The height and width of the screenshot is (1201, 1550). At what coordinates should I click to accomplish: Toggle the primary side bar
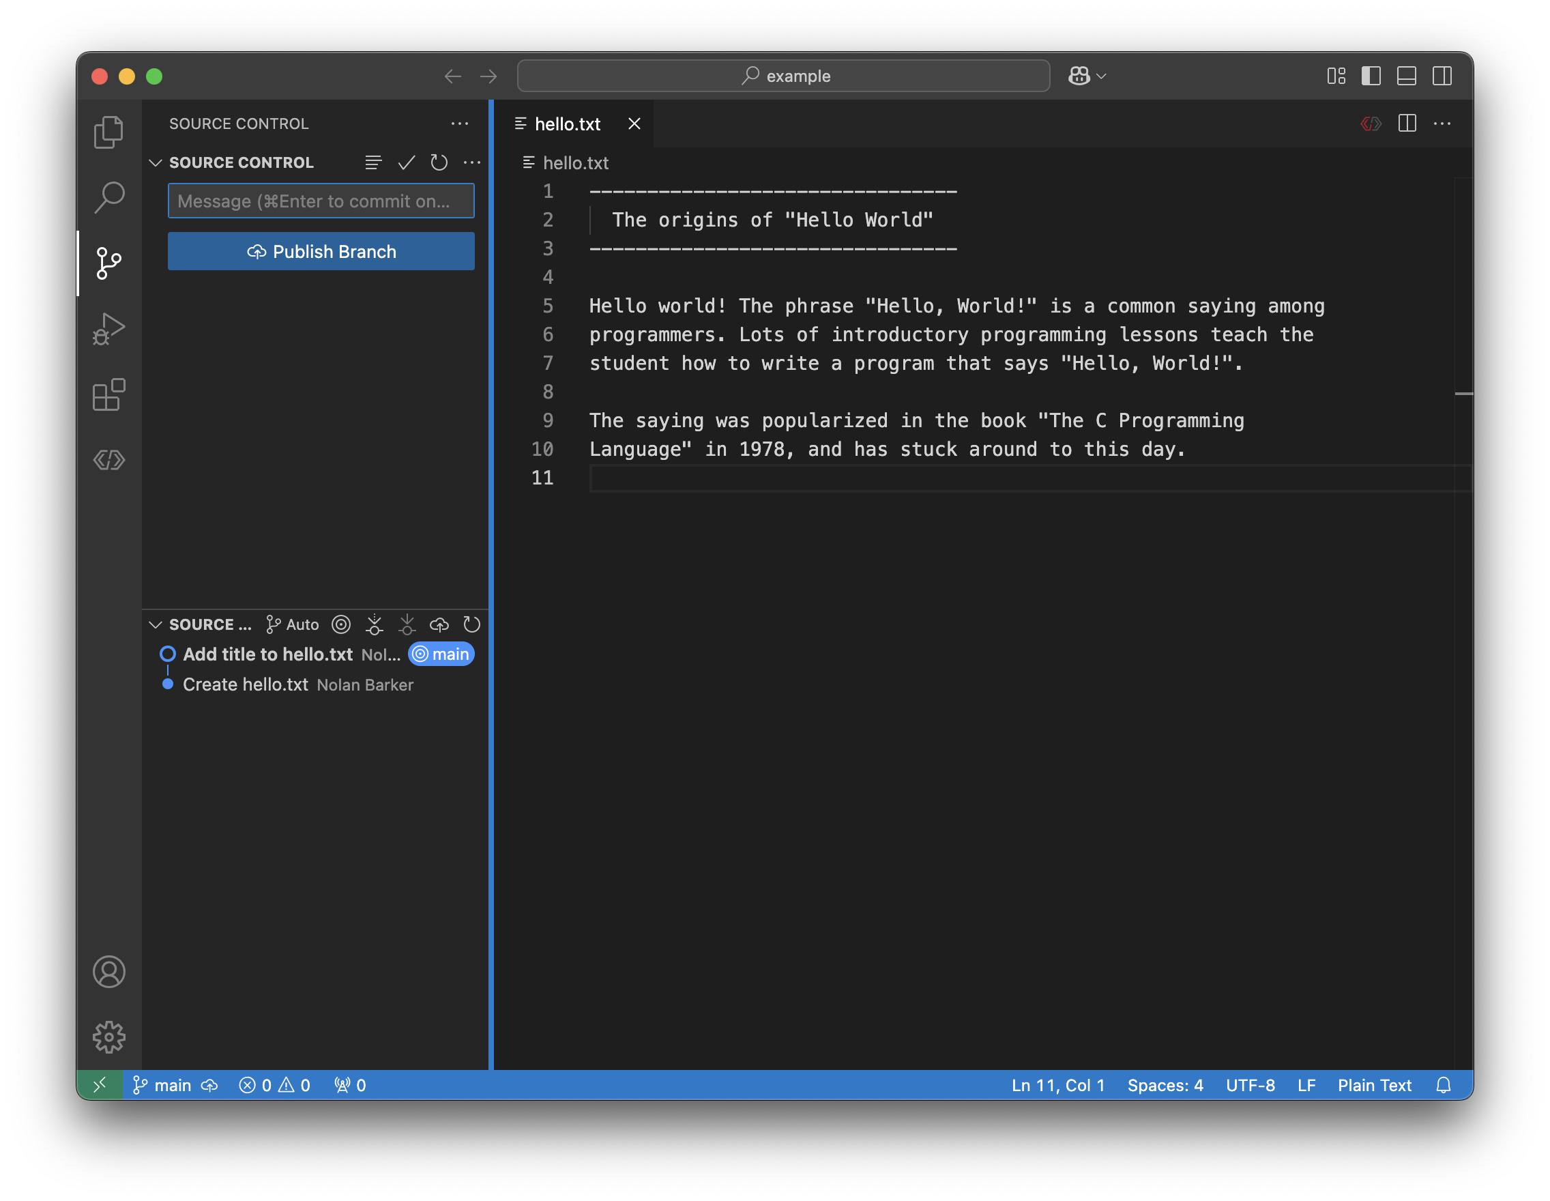[x=1371, y=76]
